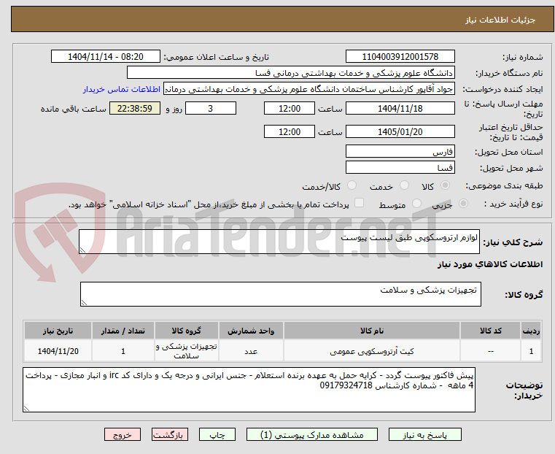This screenshot has width=555, height=454.
Task: Click the price validity hour 12:00 field
Action: [290, 131]
